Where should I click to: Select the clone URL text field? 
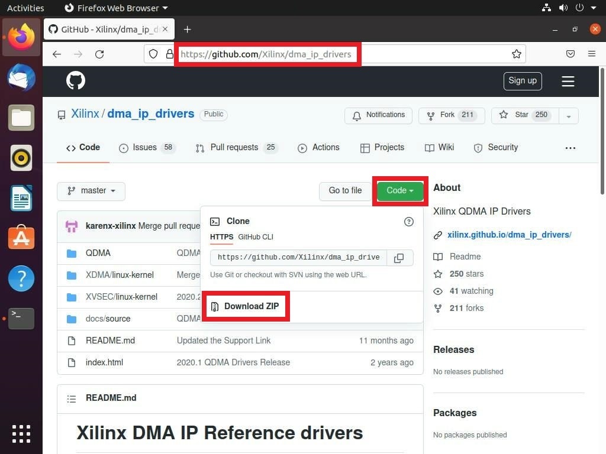[x=298, y=258]
